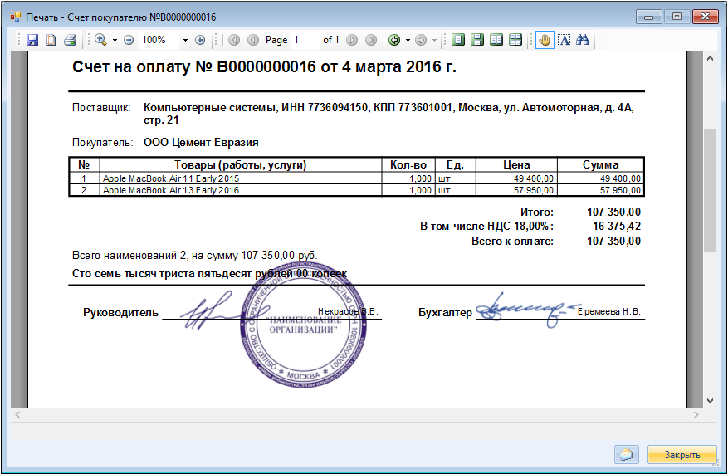728x474 pixels.
Task: Save the report with the floppy disk icon
Action: click(x=32, y=40)
